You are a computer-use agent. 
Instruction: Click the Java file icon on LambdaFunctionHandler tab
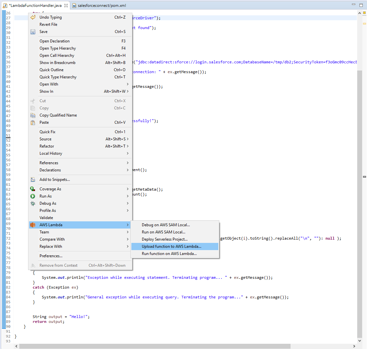(5, 5)
